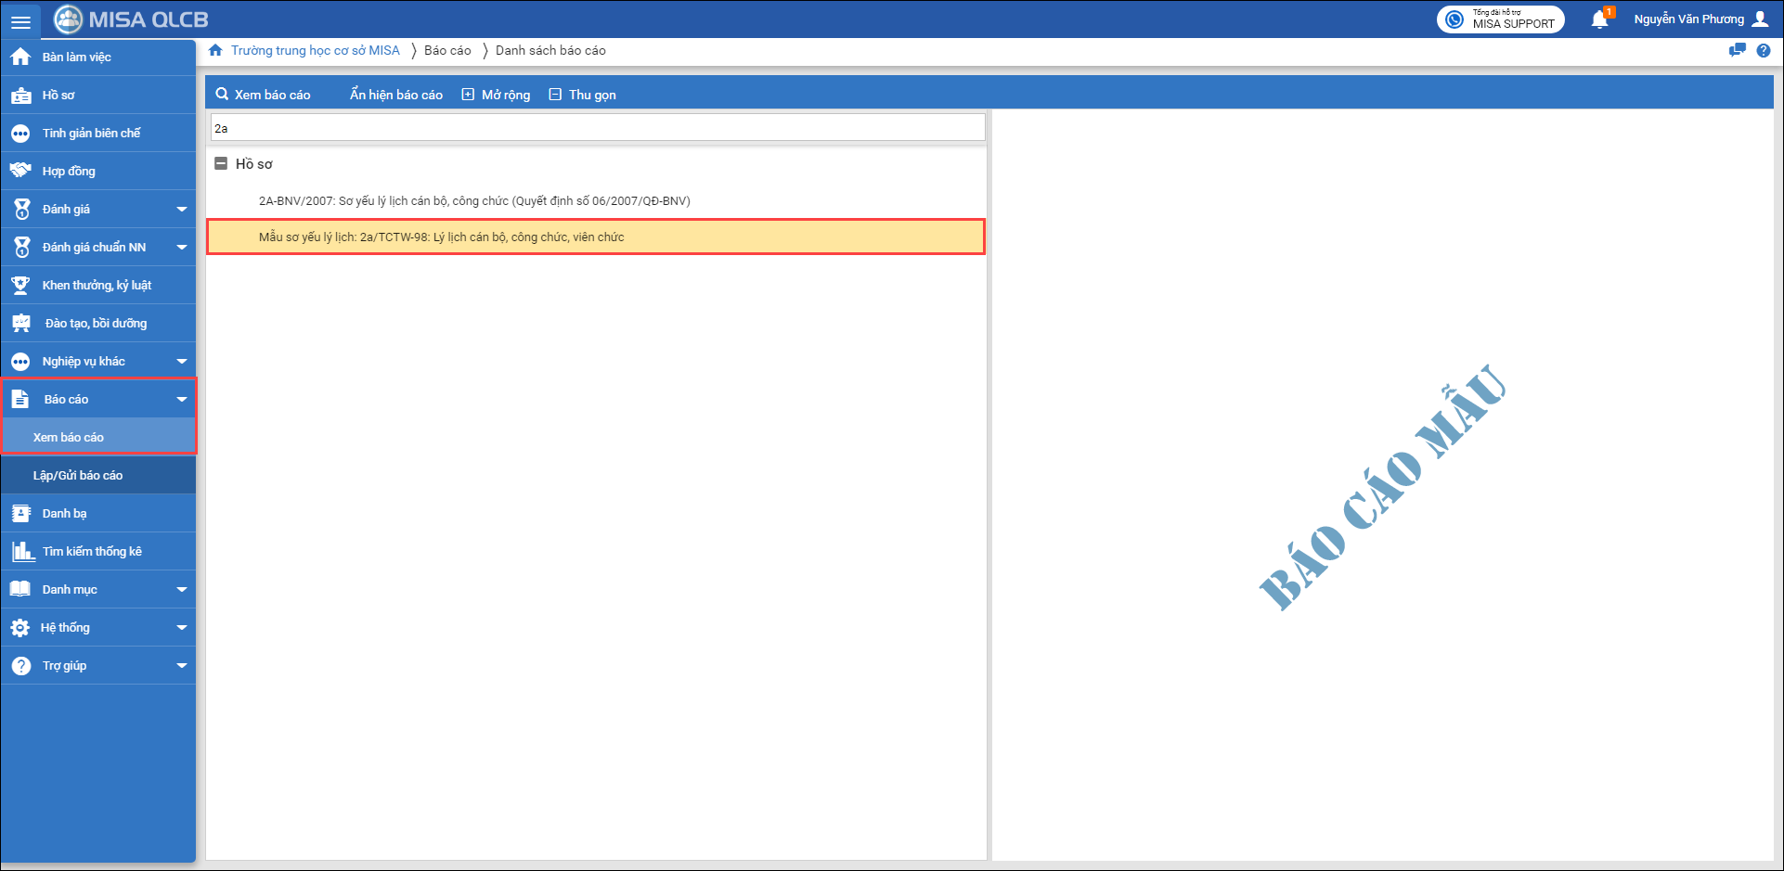This screenshot has width=1784, height=871.
Task: Click the hamburger menu icon
Action: pyautogui.click(x=20, y=20)
